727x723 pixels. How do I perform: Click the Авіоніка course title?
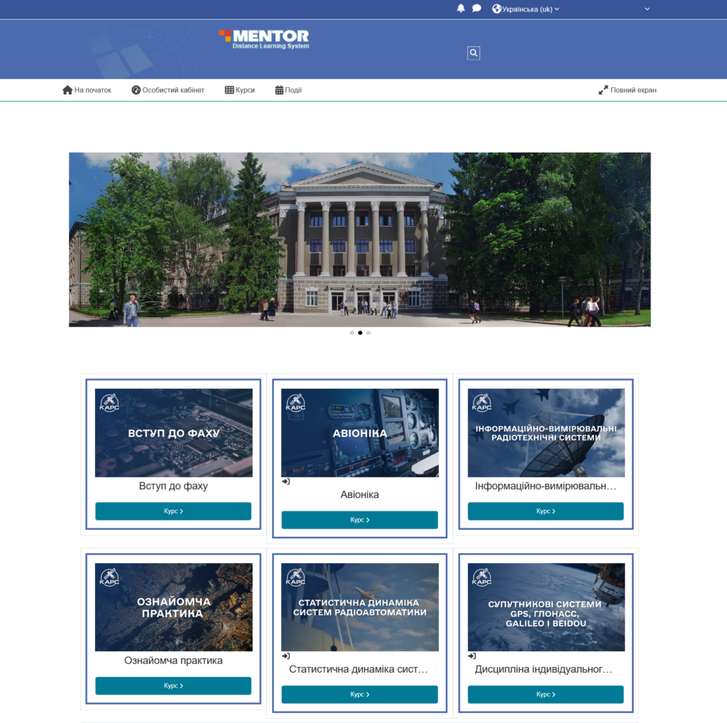pyautogui.click(x=360, y=495)
